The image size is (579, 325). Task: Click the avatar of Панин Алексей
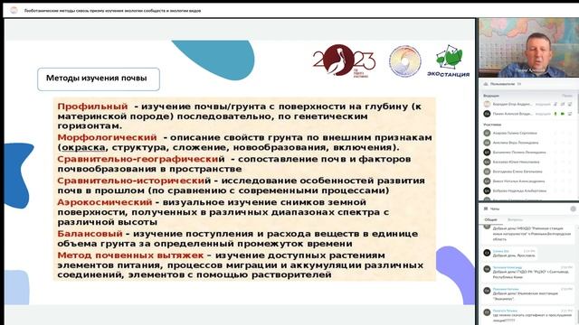pos(487,114)
